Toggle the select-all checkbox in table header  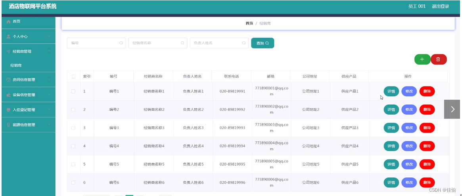[x=74, y=77]
